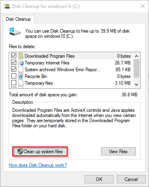
Task: Dismiss the dialog with Cancel
Action: (x=131, y=179)
